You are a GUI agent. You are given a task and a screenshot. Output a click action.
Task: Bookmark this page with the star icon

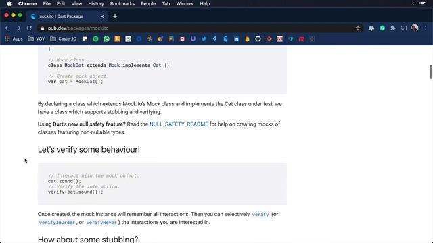click(358, 28)
